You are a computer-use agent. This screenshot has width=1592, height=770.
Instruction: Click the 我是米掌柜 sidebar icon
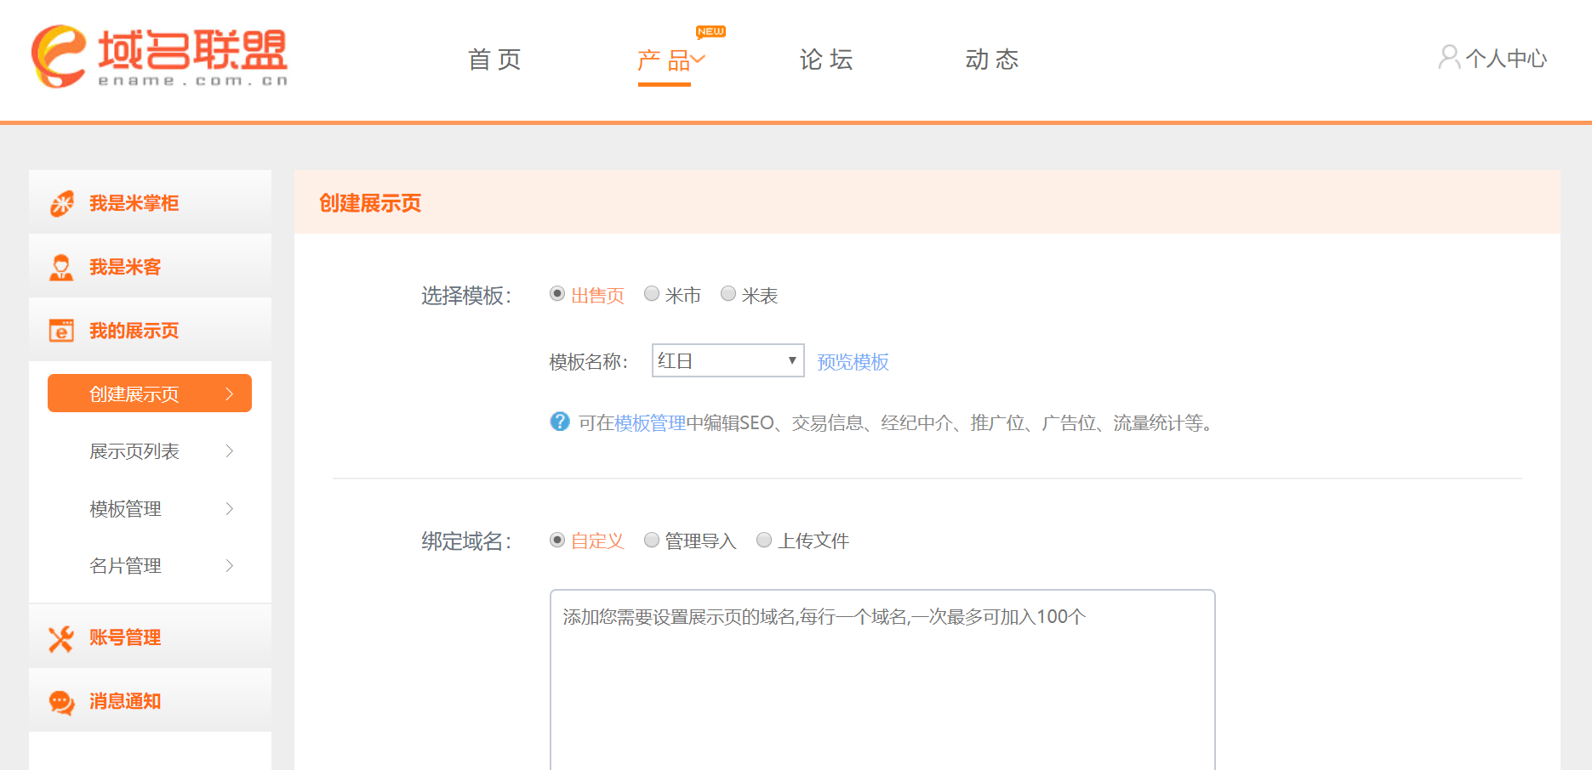[x=60, y=202]
